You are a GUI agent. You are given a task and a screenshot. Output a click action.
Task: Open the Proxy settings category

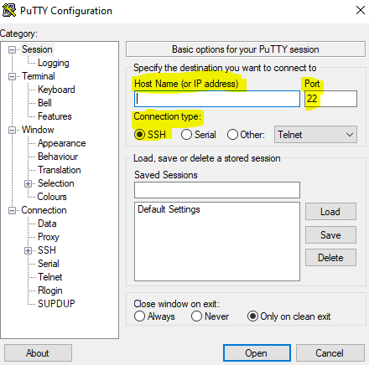pyautogui.click(x=49, y=237)
